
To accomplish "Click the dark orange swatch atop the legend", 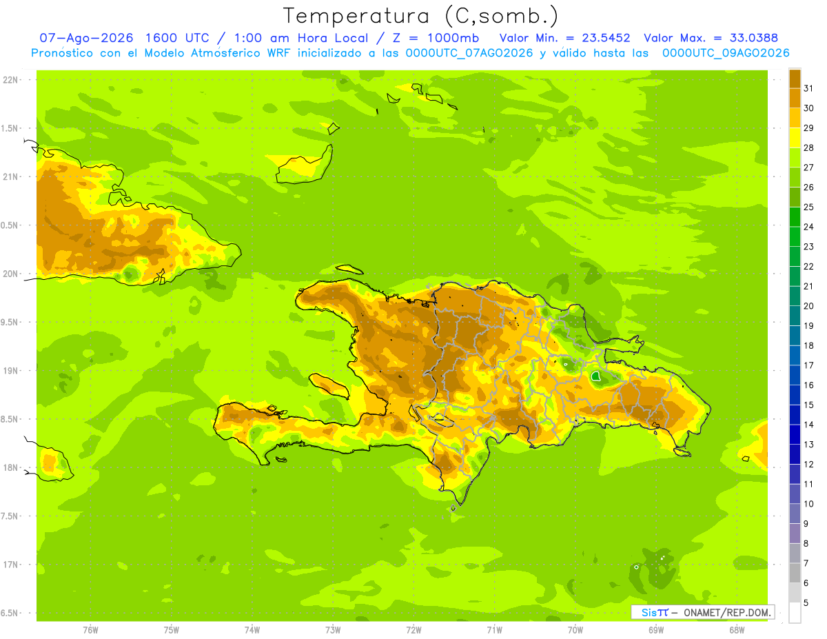I will pos(795,79).
